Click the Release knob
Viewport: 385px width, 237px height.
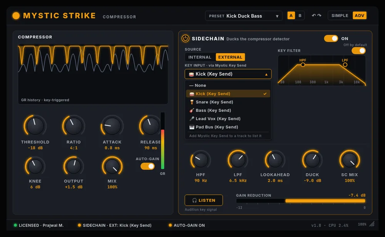click(150, 126)
